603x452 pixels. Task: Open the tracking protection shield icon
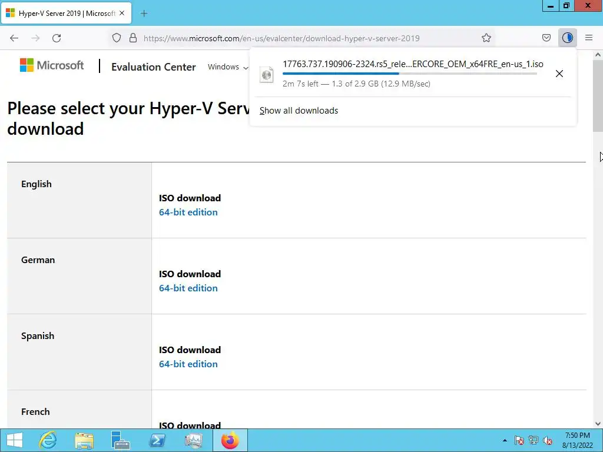click(x=117, y=38)
